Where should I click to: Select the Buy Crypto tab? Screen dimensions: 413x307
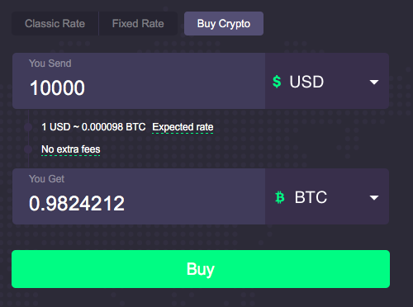(224, 23)
